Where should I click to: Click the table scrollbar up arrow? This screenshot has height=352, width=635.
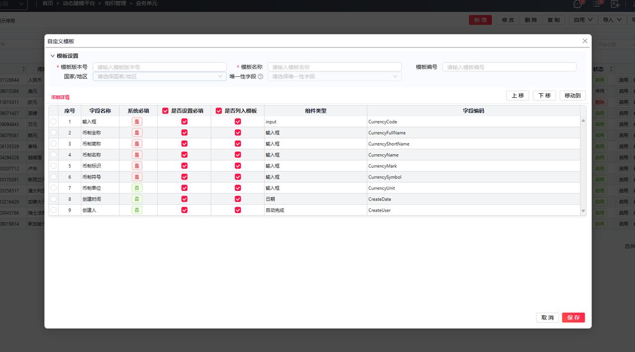(583, 120)
